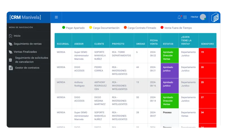This screenshot has height=139, width=227.
Task: Click the Hector username label
Action: pos(194,17)
